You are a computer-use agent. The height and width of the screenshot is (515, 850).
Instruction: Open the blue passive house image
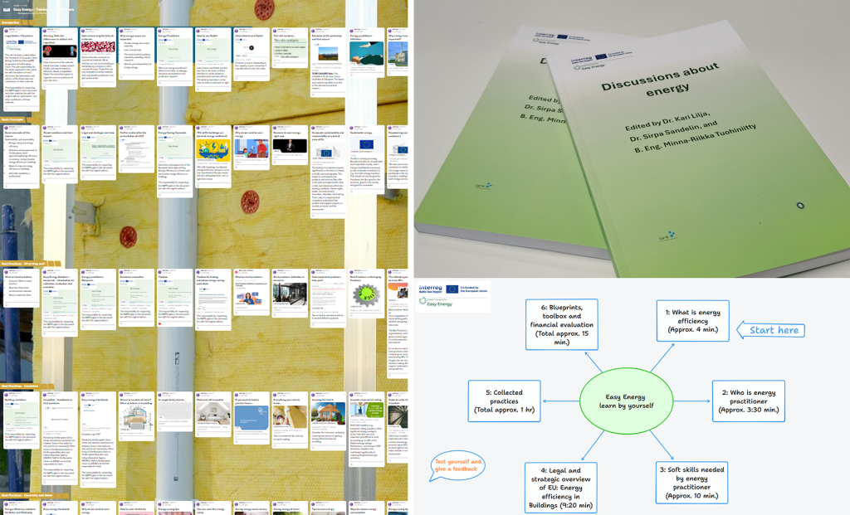coord(252,418)
